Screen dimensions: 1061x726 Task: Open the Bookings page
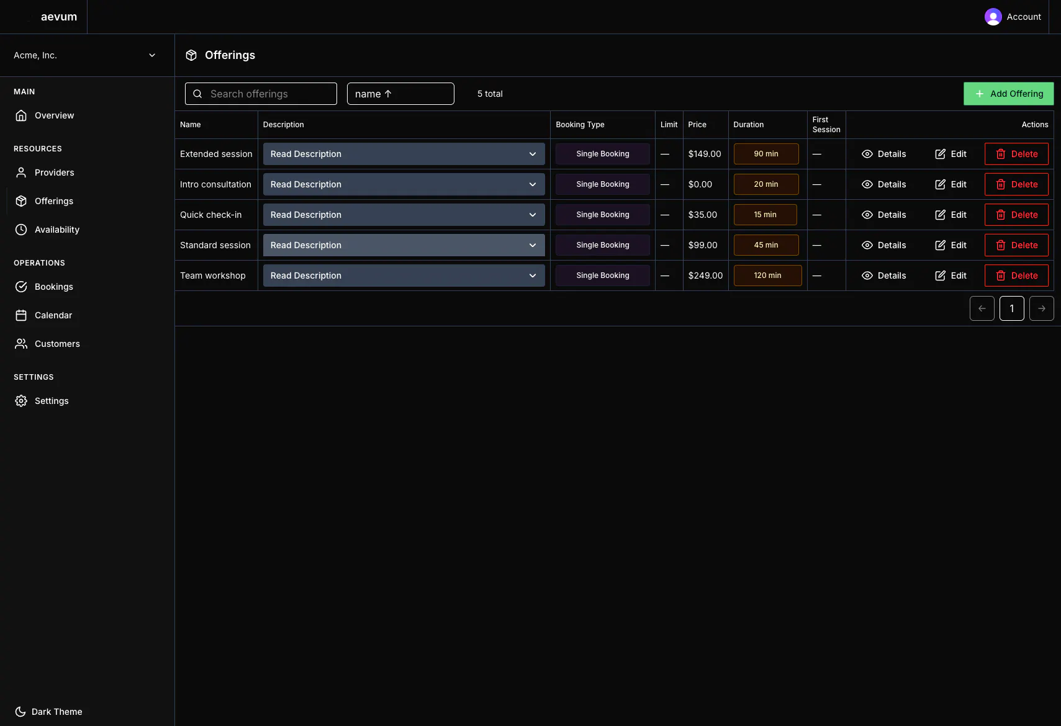pyautogui.click(x=54, y=287)
